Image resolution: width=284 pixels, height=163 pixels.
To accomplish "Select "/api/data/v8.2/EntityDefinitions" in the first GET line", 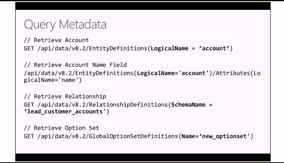I will tap(93, 49).
